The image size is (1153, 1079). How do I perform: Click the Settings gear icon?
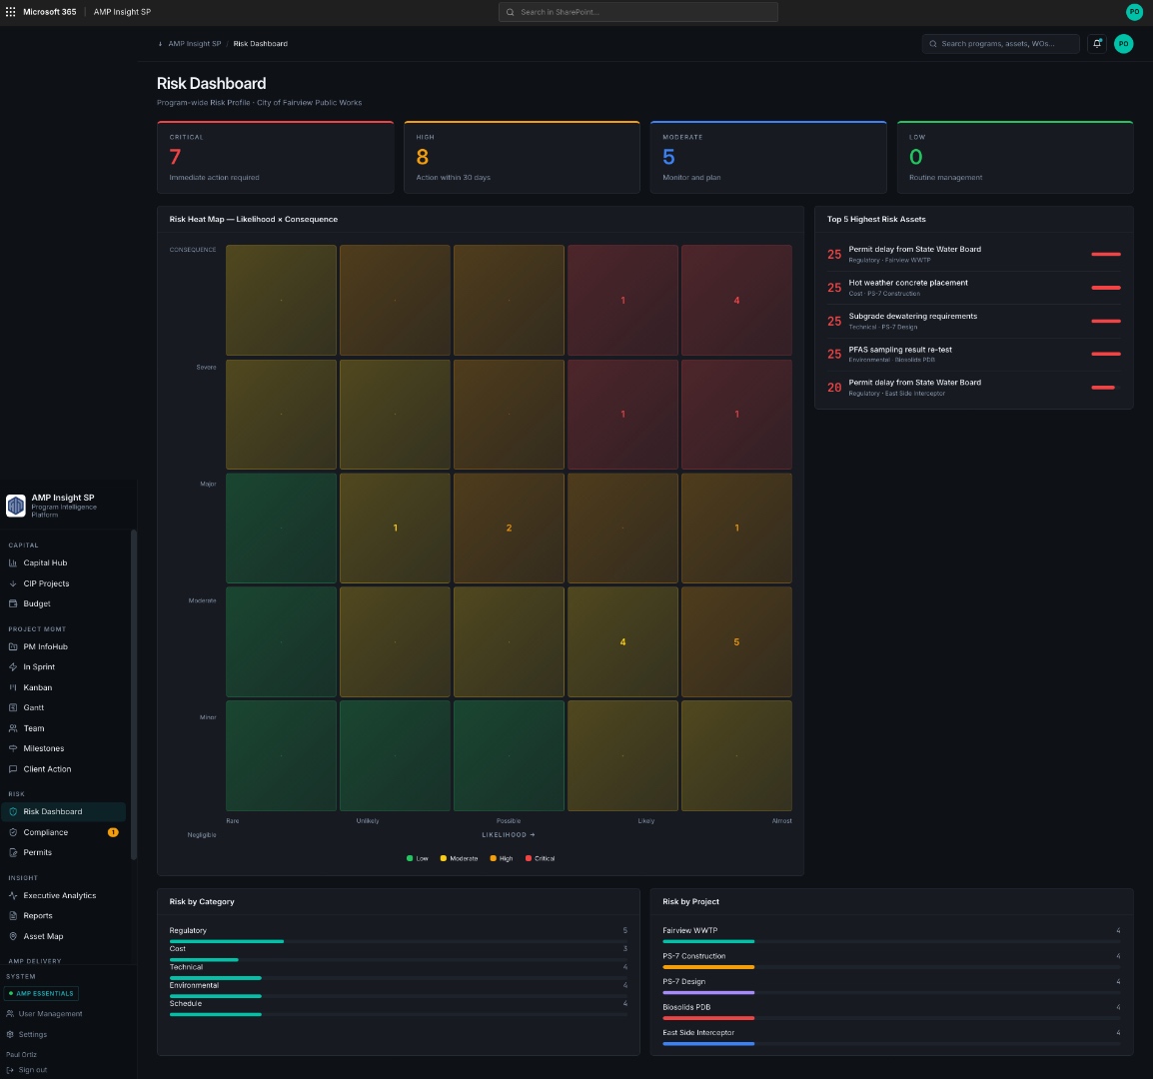(x=10, y=1034)
